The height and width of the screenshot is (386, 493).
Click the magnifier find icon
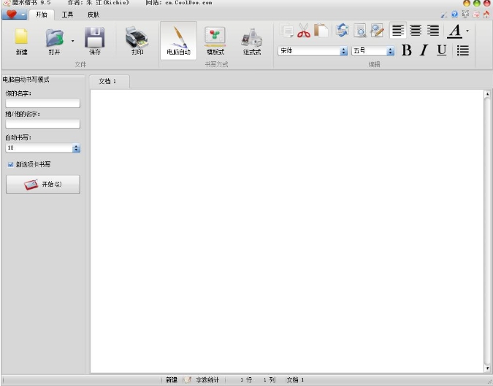tap(359, 31)
